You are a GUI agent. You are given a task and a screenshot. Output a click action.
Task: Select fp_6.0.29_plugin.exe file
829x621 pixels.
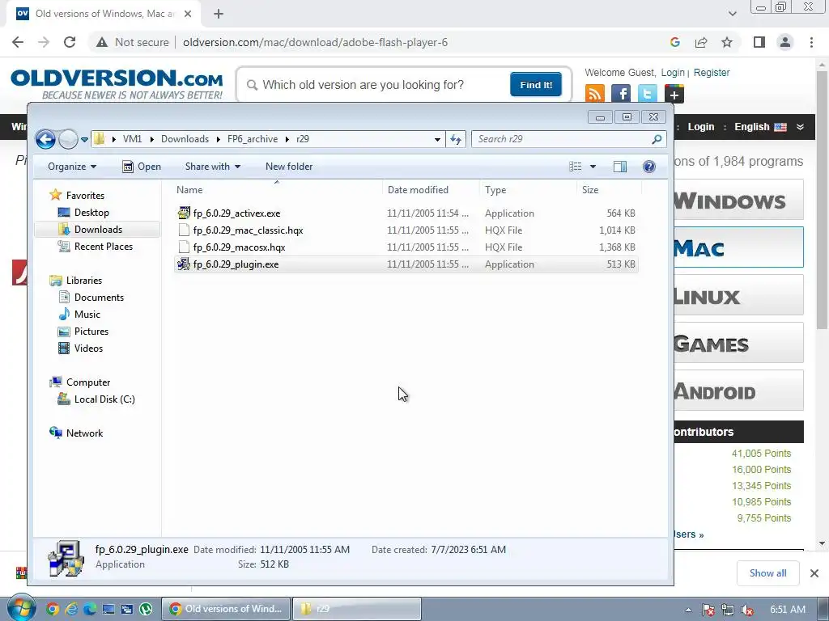406,264
